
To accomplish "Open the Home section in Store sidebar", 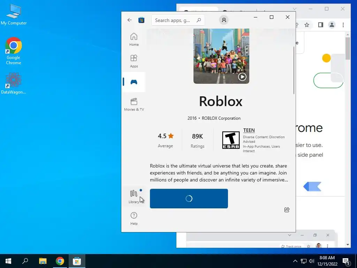I will [x=134, y=39].
